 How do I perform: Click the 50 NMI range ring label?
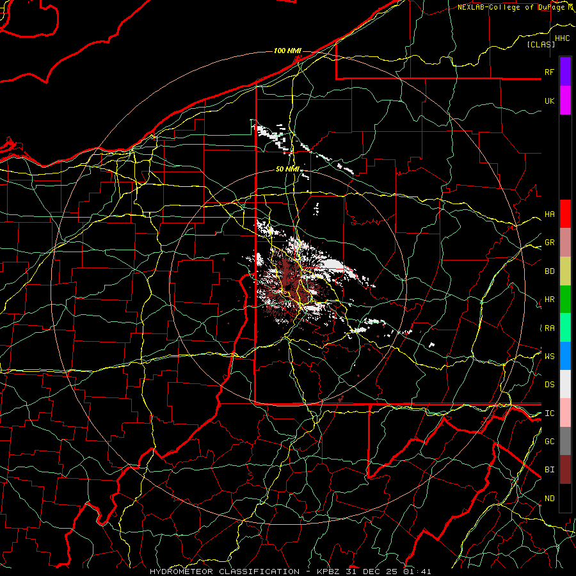click(x=287, y=170)
